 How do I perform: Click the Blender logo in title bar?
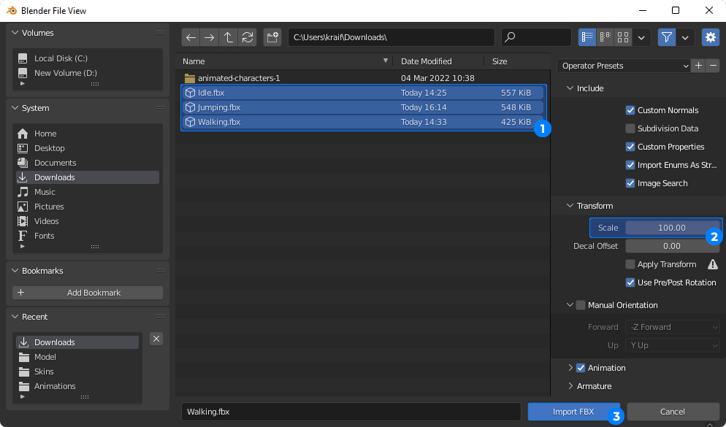[x=11, y=10]
